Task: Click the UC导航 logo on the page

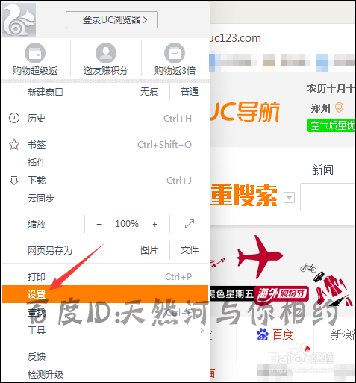Action: [x=245, y=112]
